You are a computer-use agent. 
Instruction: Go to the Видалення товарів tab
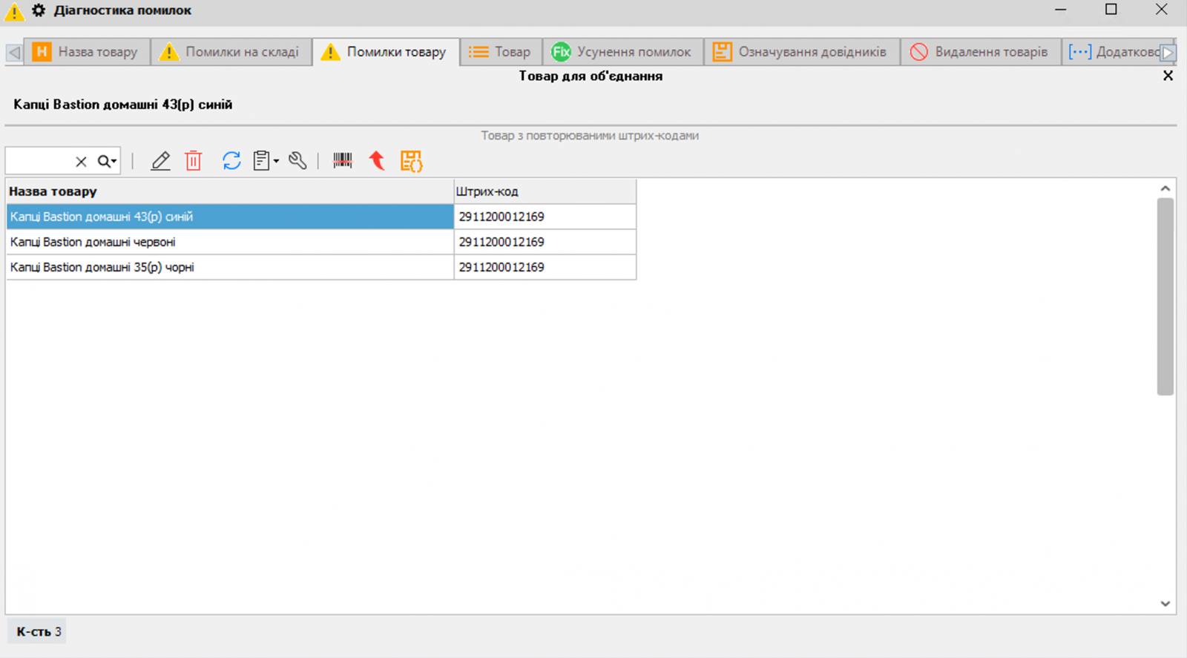[x=979, y=52]
